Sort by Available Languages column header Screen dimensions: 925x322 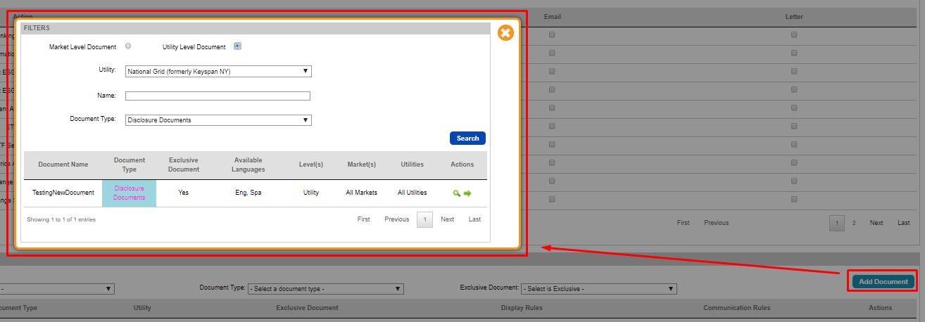click(249, 165)
